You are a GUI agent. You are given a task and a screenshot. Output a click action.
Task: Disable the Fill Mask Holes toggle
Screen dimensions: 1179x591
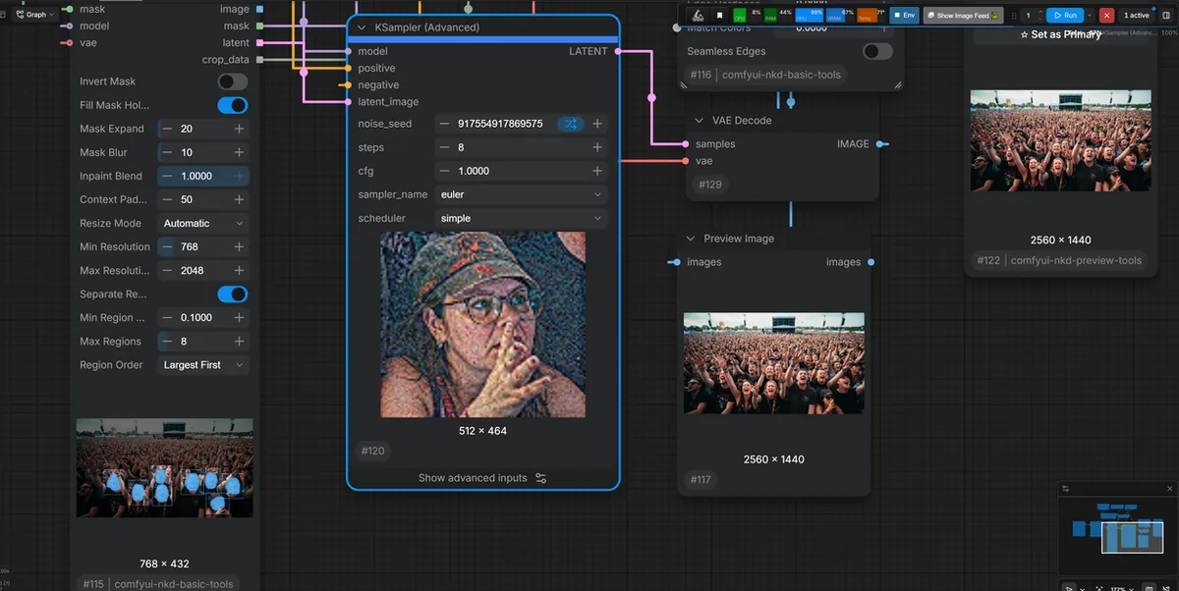coord(233,105)
